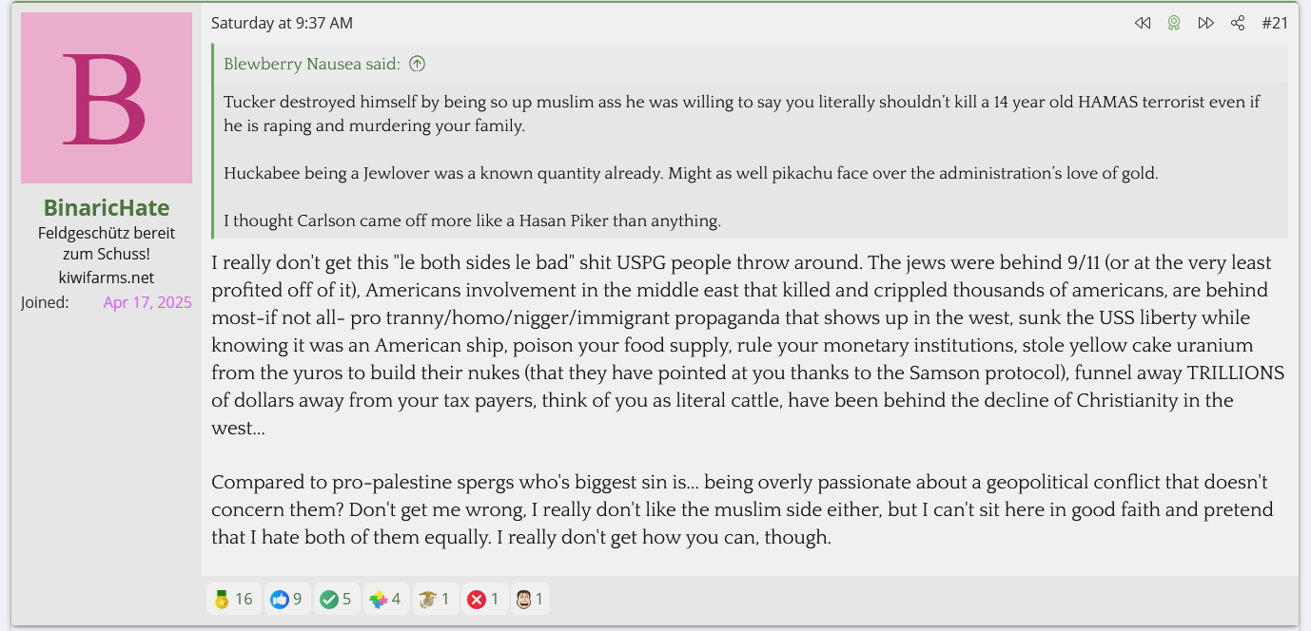Click the Saturday at 9:37 AM timestamp
The image size is (1311, 631).
(282, 23)
